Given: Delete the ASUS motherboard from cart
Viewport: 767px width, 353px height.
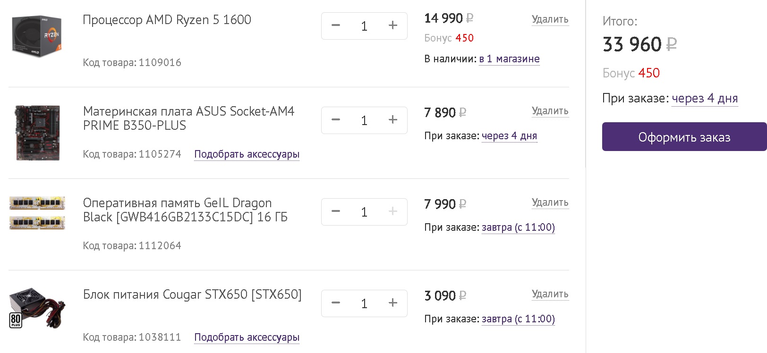Looking at the screenshot, I should click(550, 111).
